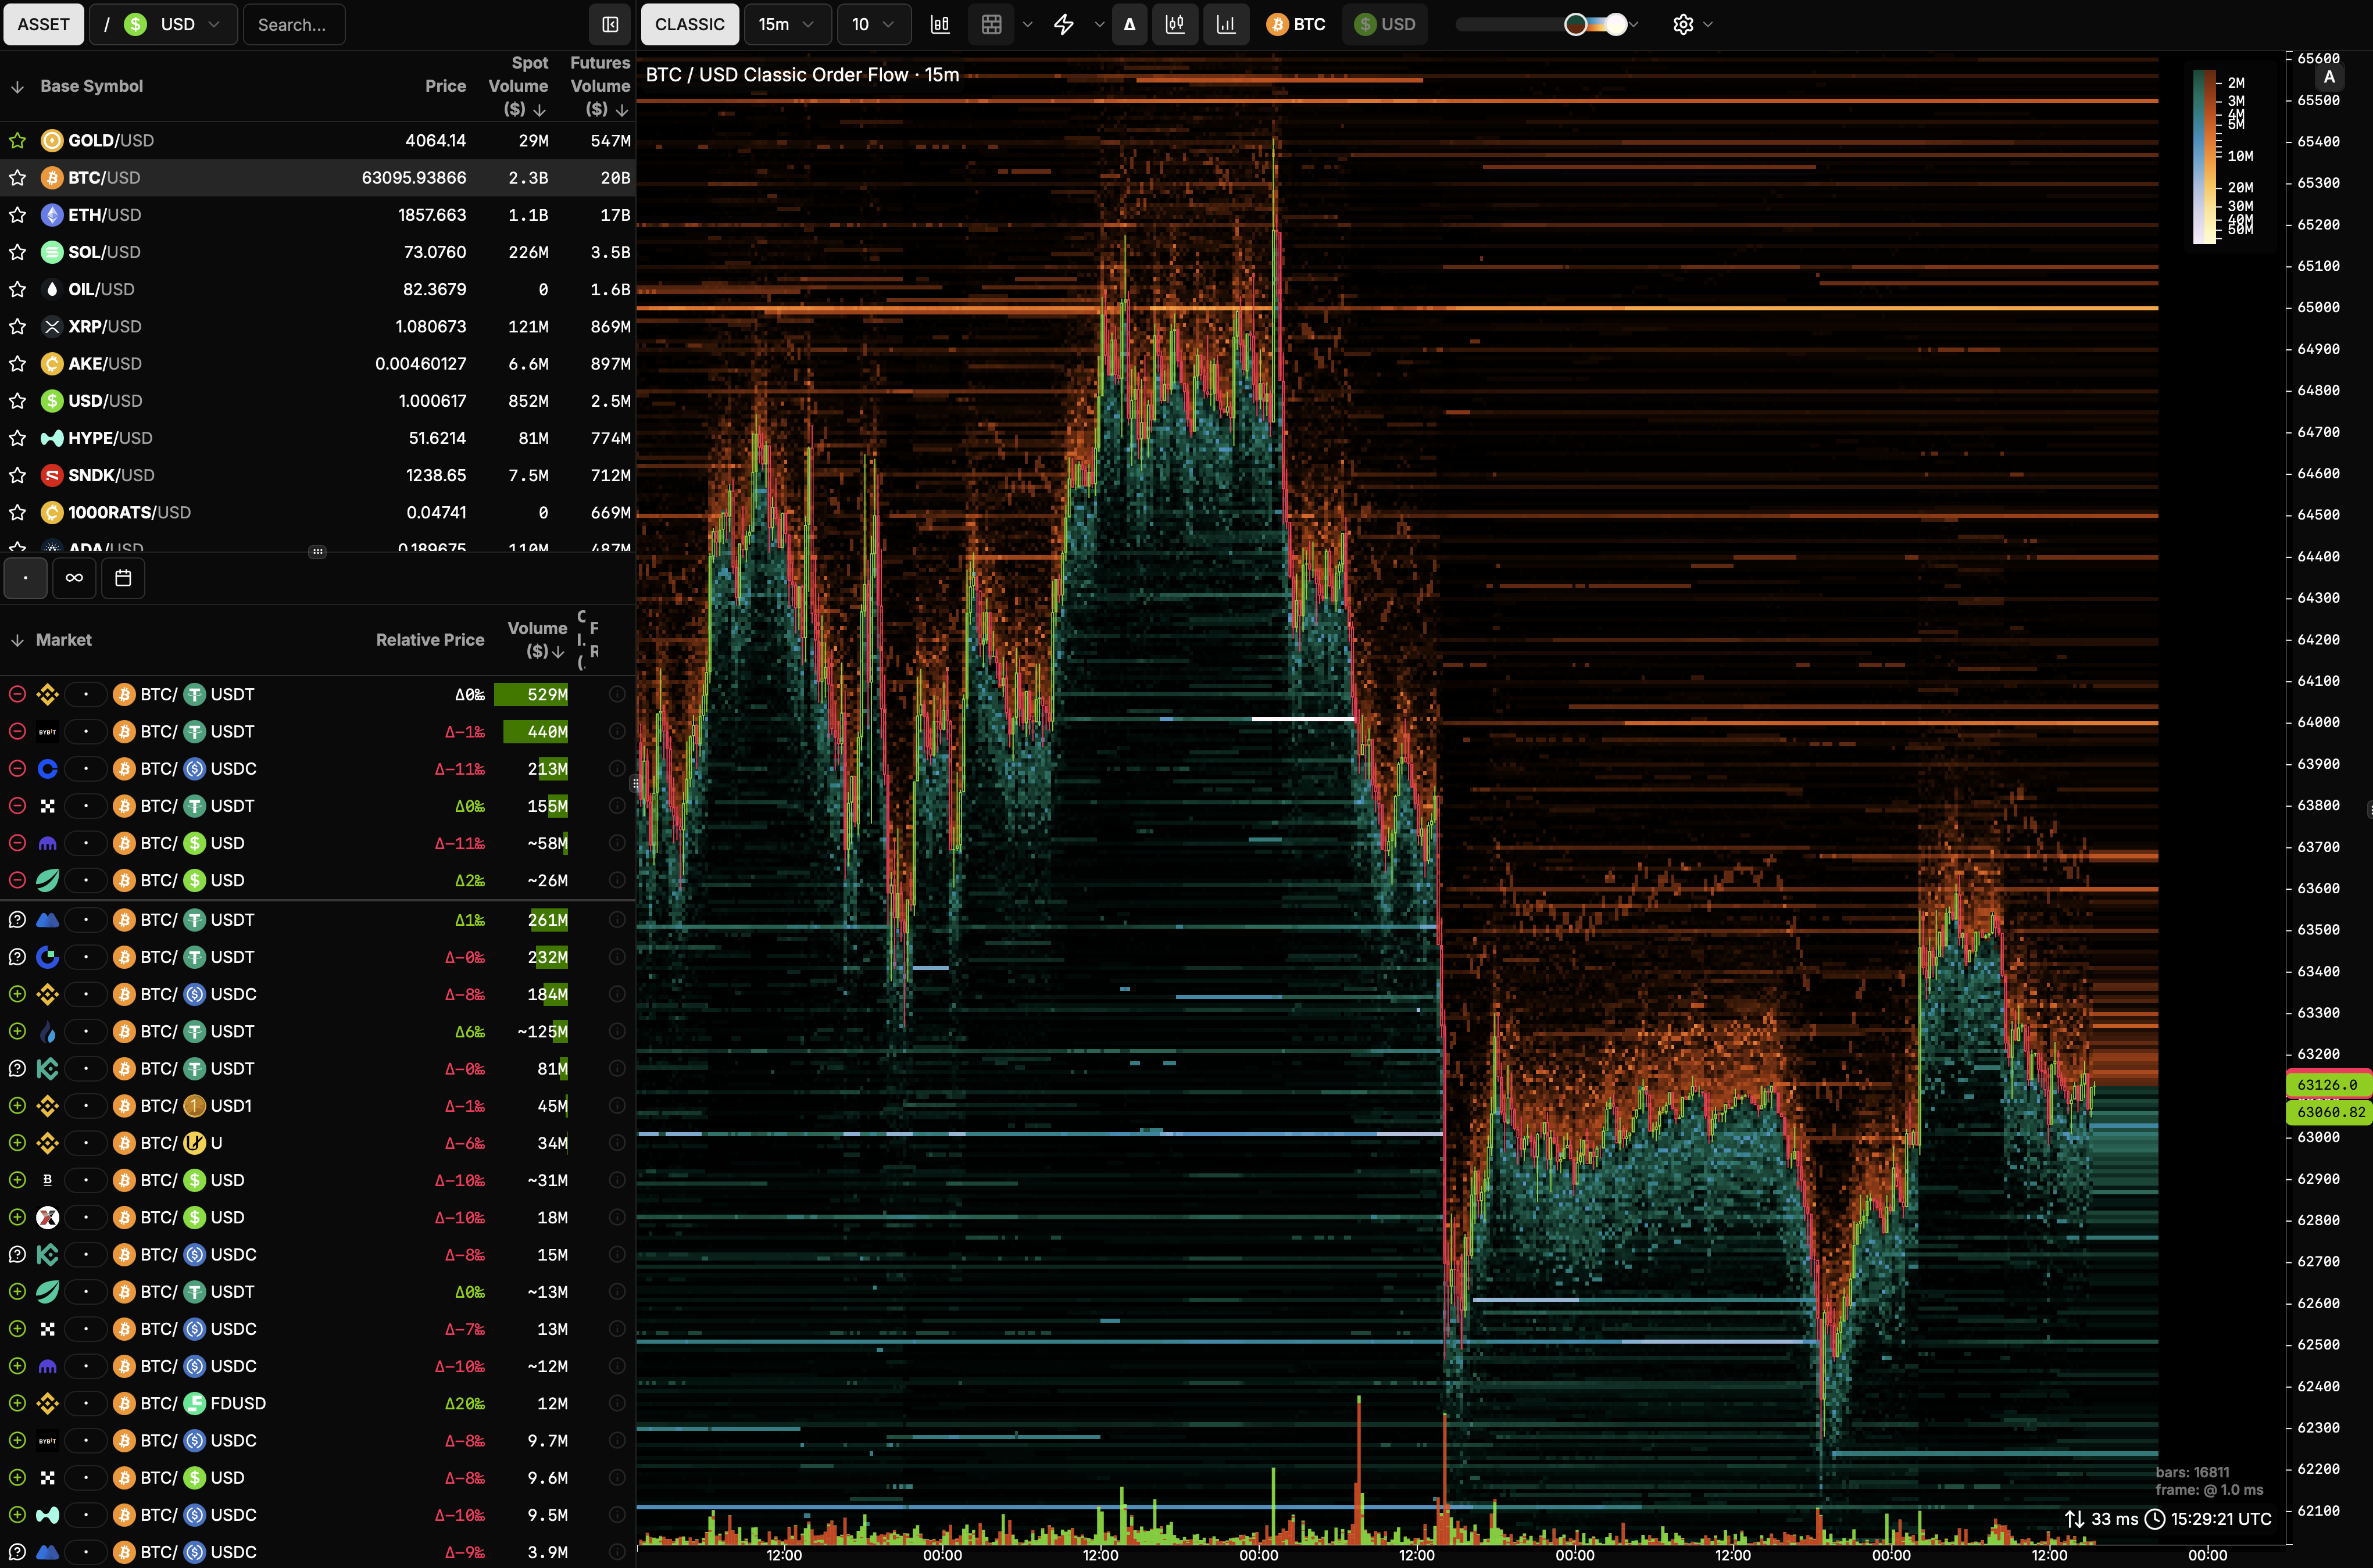Toggle the USD unit button in toolbar
This screenshot has width=2373, height=1568.
(1385, 24)
